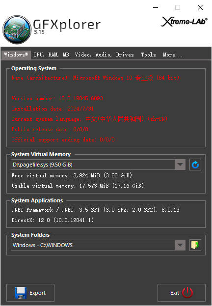Click the System Applications heading
Image resolution: width=212 pixels, height=306 pixels.
pos(37,200)
